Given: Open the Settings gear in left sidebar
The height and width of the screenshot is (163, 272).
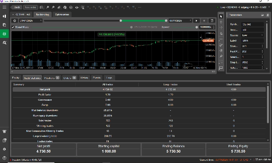Looking at the screenshot, I should [x=5, y=149].
